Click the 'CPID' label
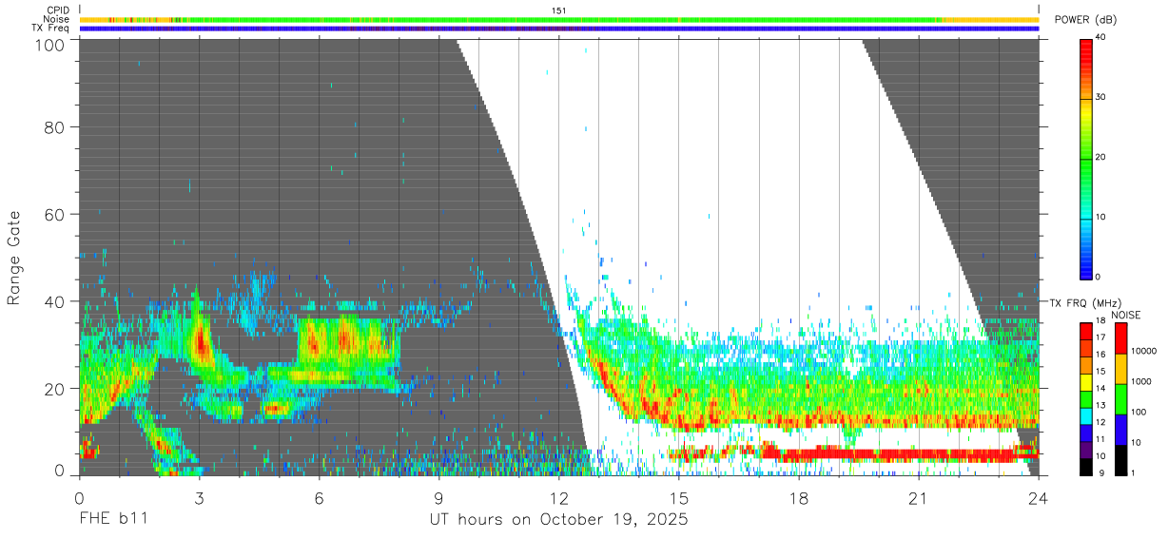Viewport: 1168px width, 539px height. point(57,10)
